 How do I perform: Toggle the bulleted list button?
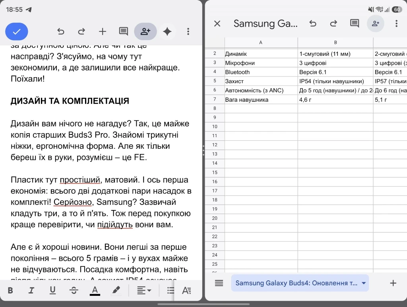coord(171,290)
